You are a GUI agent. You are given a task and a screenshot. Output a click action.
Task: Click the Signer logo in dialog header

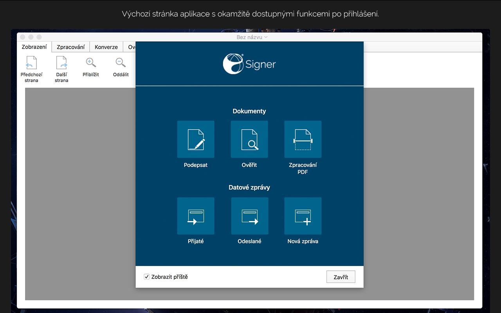249,64
